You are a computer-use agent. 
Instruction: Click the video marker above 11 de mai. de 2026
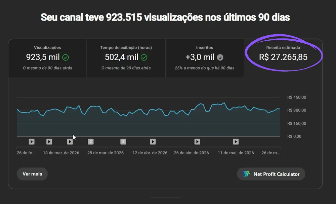click(x=236, y=141)
